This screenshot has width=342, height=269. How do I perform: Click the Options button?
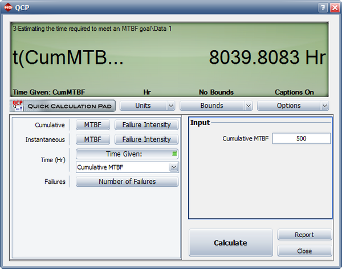pos(289,106)
